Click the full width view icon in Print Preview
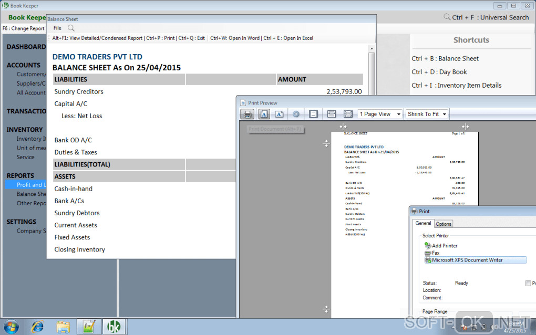536x335 pixels. pyautogui.click(x=331, y=114)
